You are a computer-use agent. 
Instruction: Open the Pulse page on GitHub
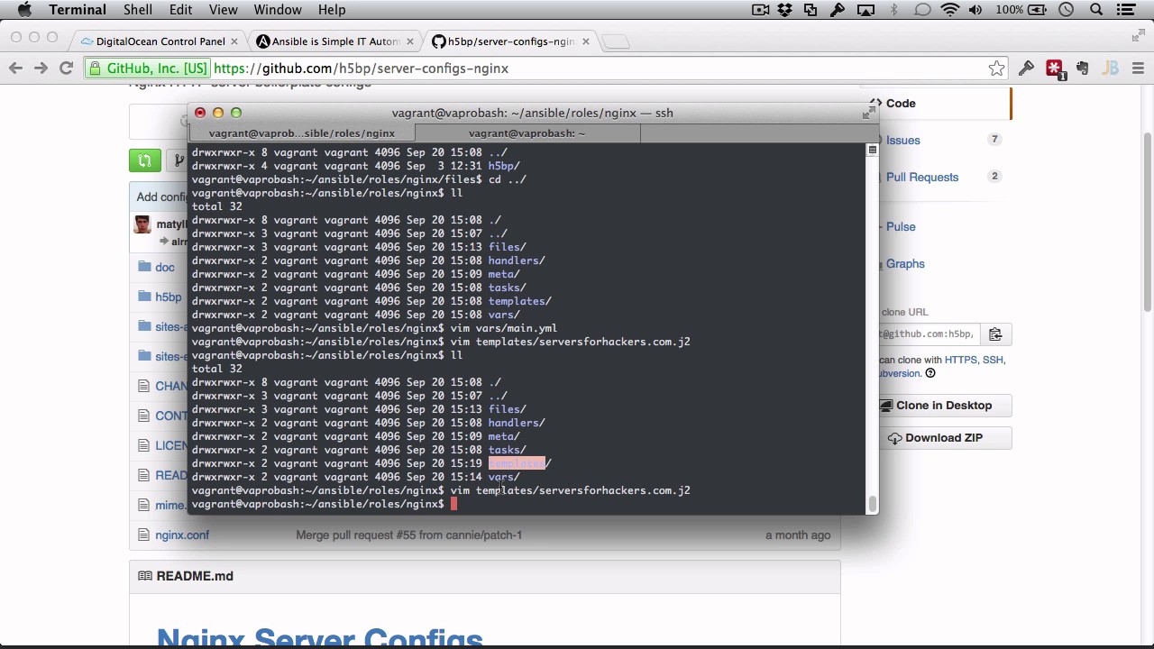click(900, 226)
